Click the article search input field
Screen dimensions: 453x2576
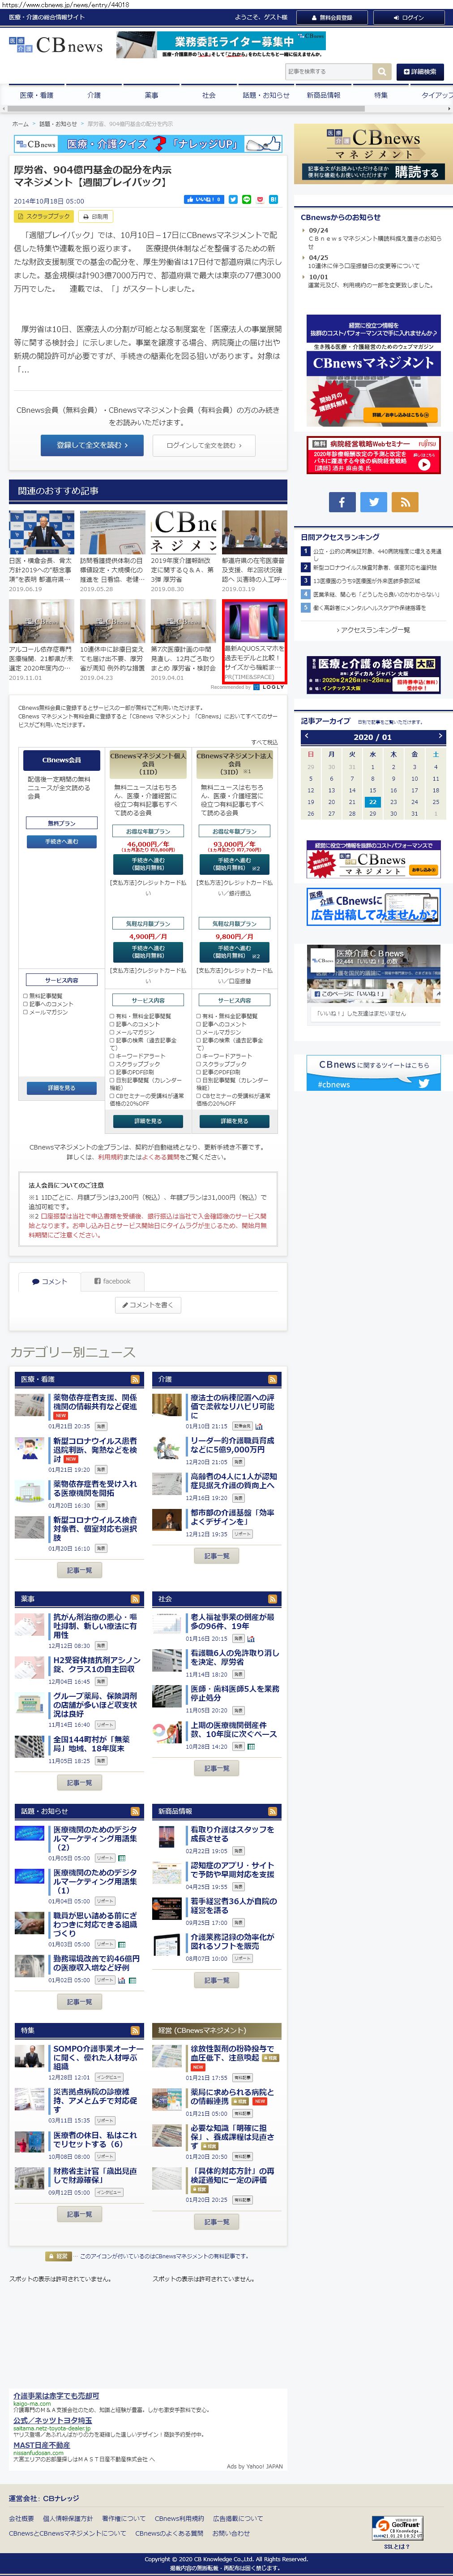coord(328,72)
